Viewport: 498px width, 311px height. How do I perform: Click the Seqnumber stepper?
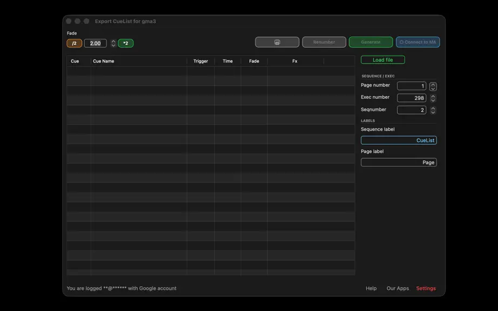433,110
